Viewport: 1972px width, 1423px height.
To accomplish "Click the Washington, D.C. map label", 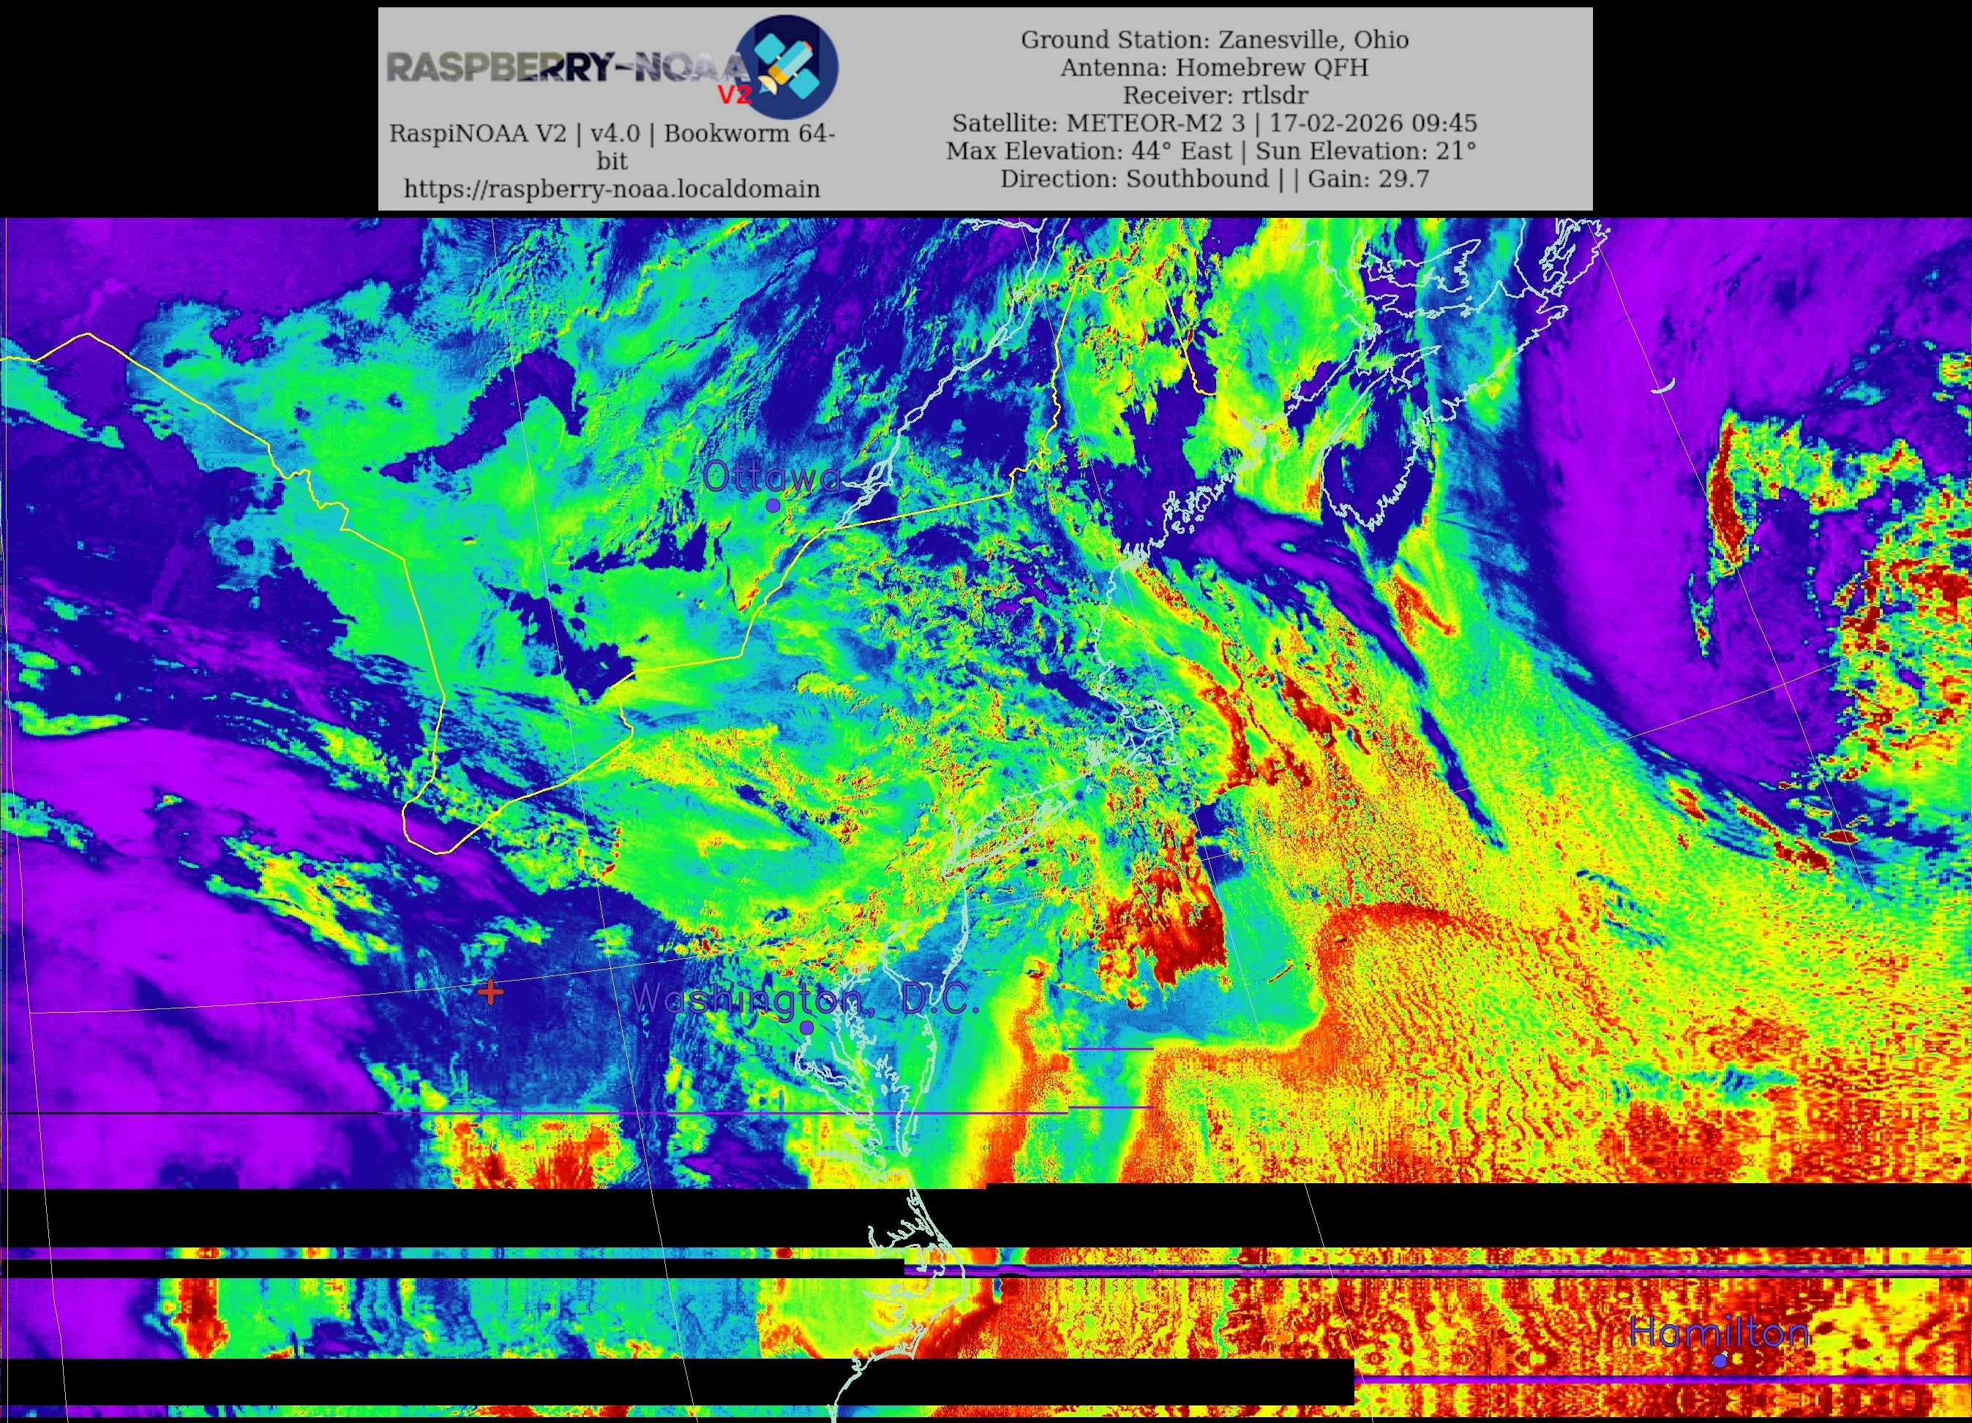I will (x=805, y=999).
